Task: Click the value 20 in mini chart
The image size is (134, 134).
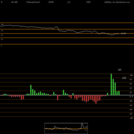Action: 86,127
